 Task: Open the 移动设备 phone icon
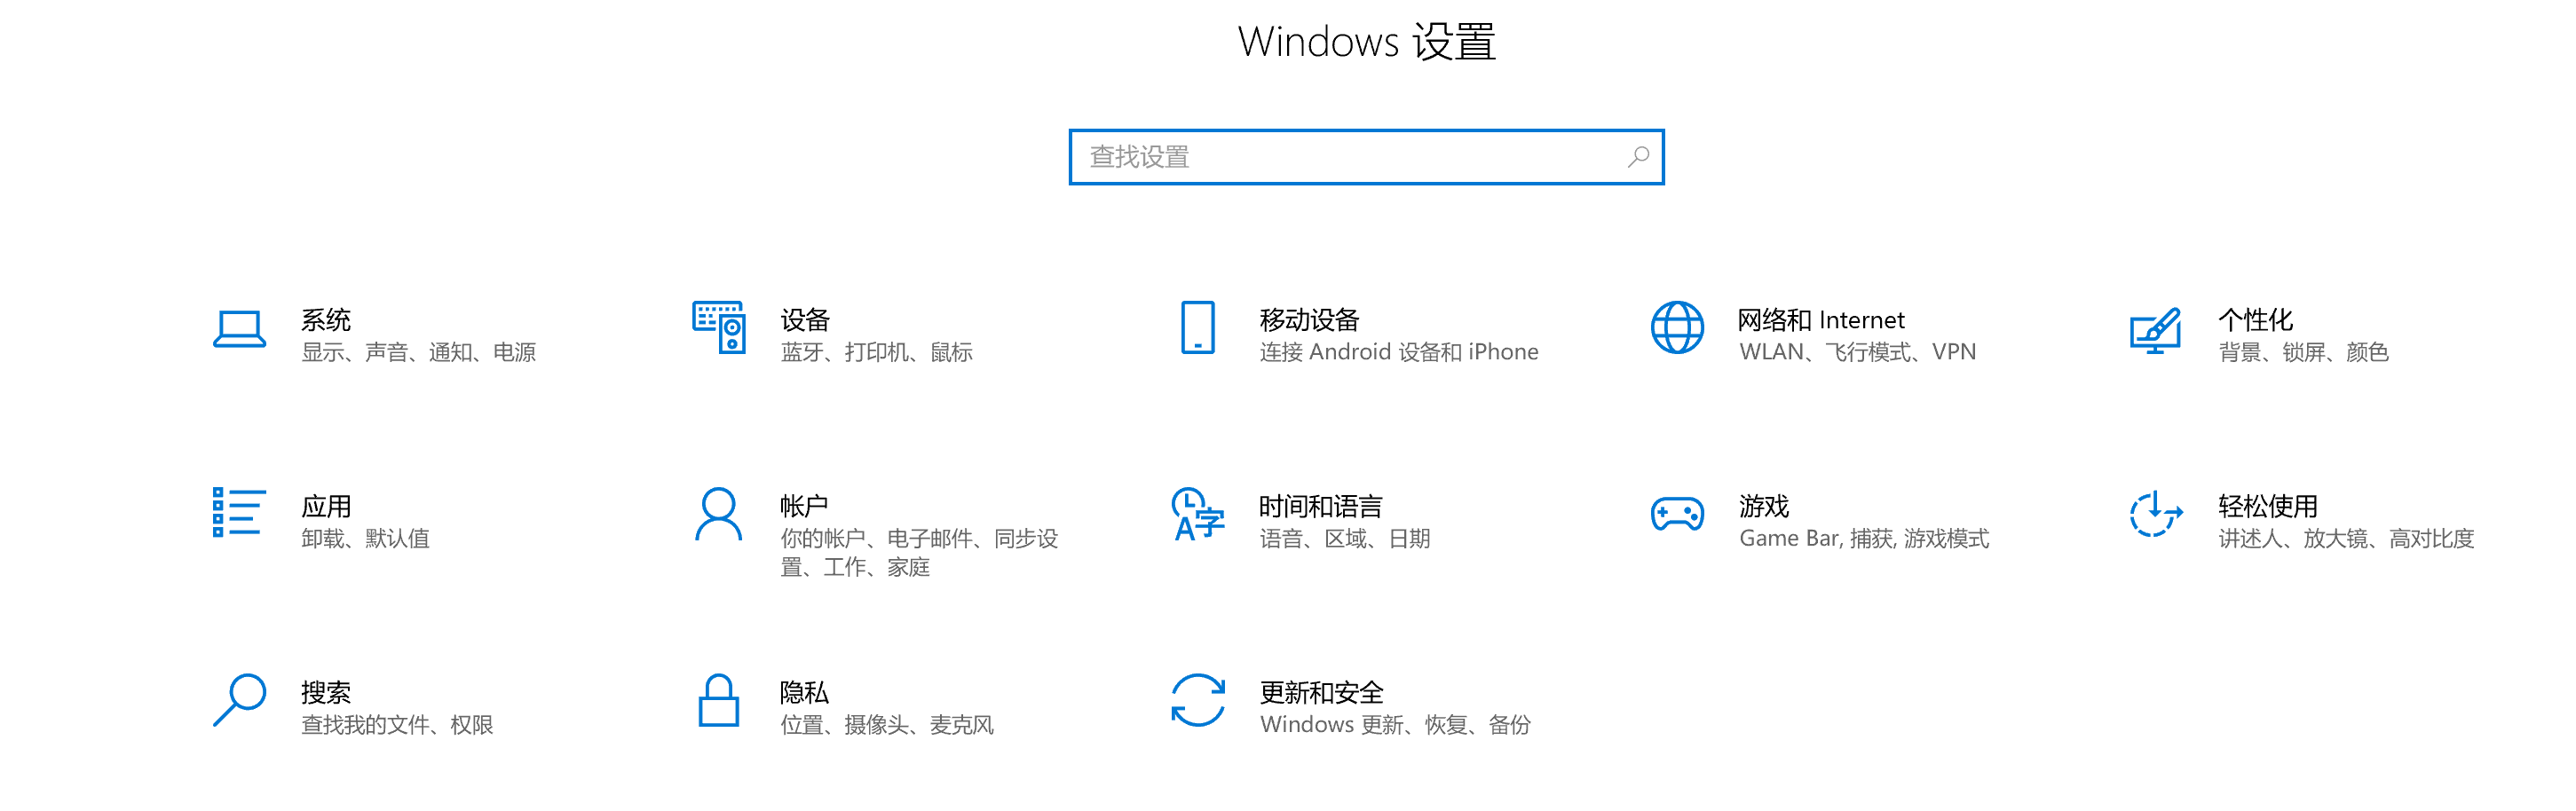[x=1198, y=327]
